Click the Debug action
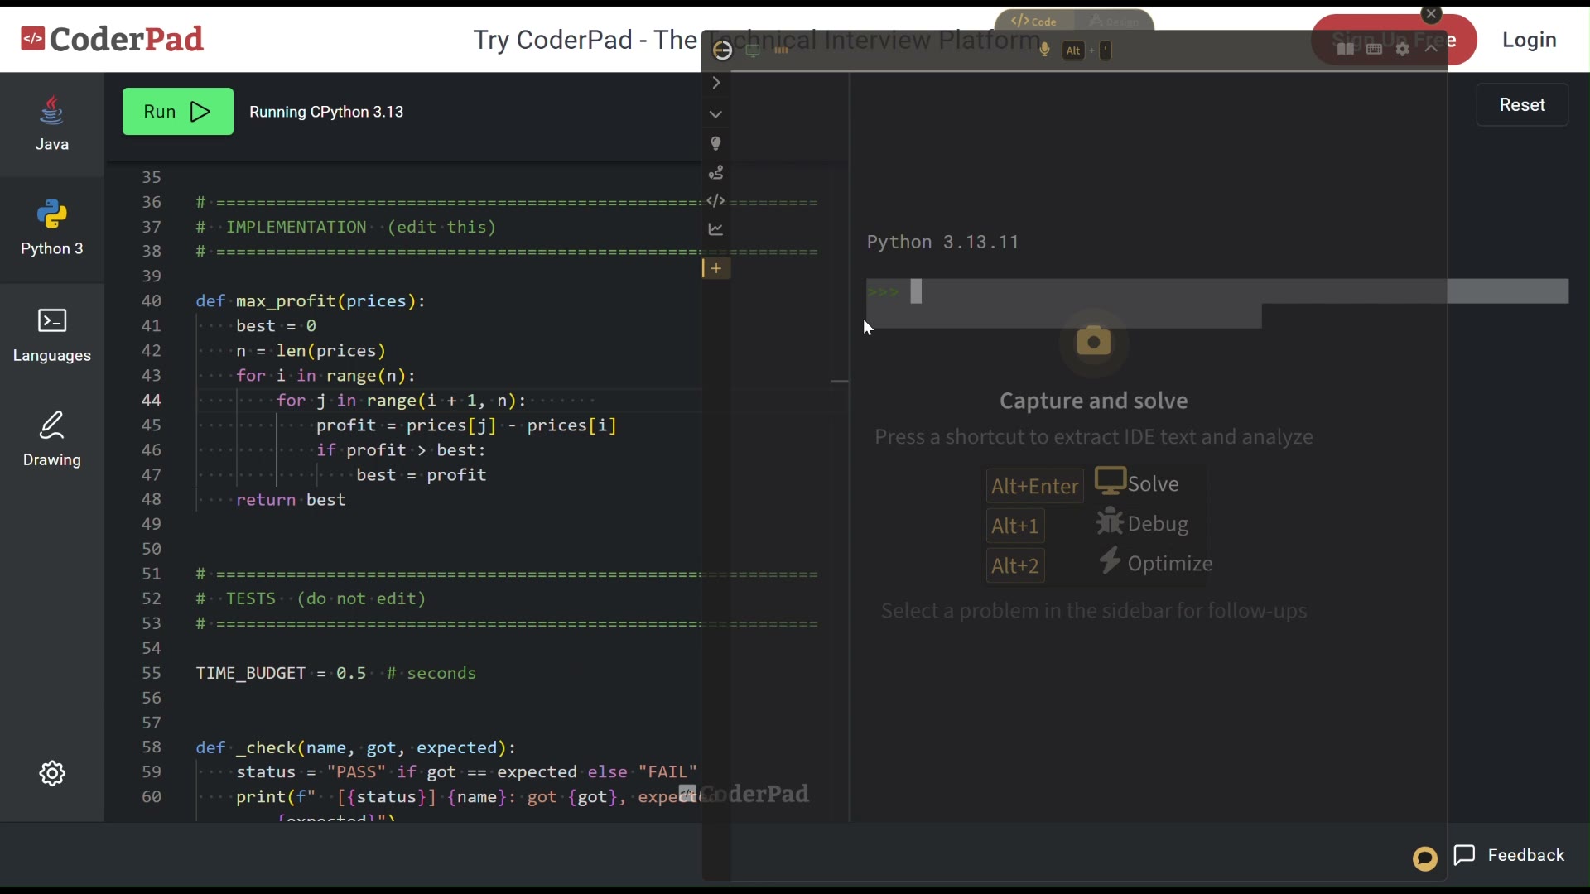Screen dimensions: 1590x894 click(1143, 523)
